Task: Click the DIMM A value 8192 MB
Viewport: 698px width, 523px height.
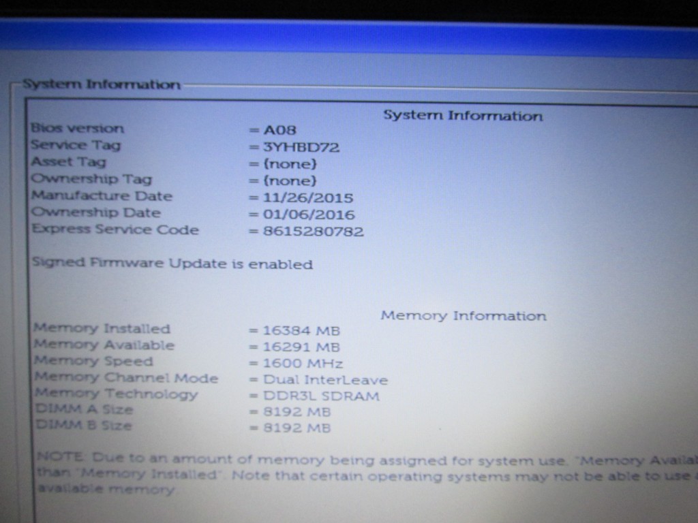Action: pos(297,412)
